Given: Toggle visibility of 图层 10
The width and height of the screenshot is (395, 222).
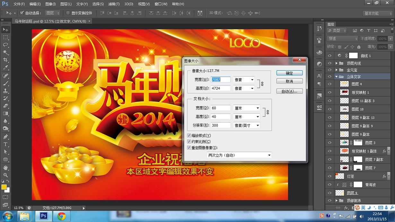Looking at the screenshot, I should click(329, 109).
